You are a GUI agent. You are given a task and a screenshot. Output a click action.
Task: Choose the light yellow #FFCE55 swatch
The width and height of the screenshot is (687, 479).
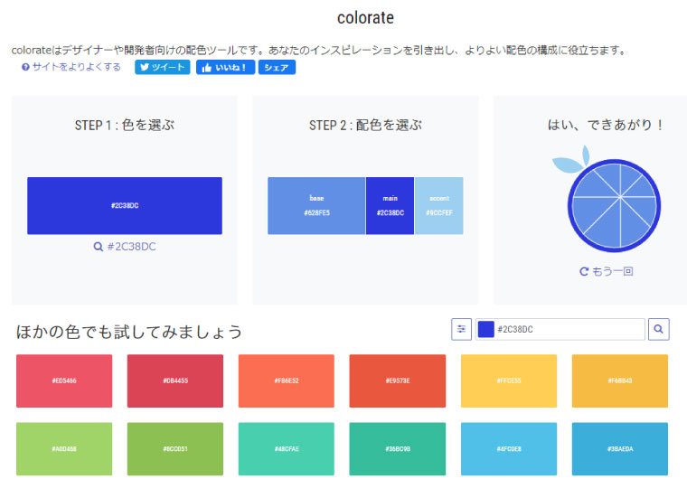(x=509, y=380)
